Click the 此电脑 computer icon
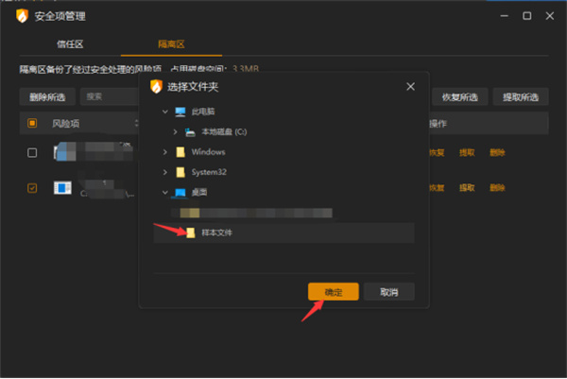Screen dimensions: 567x379 click(x=180, y=112)
